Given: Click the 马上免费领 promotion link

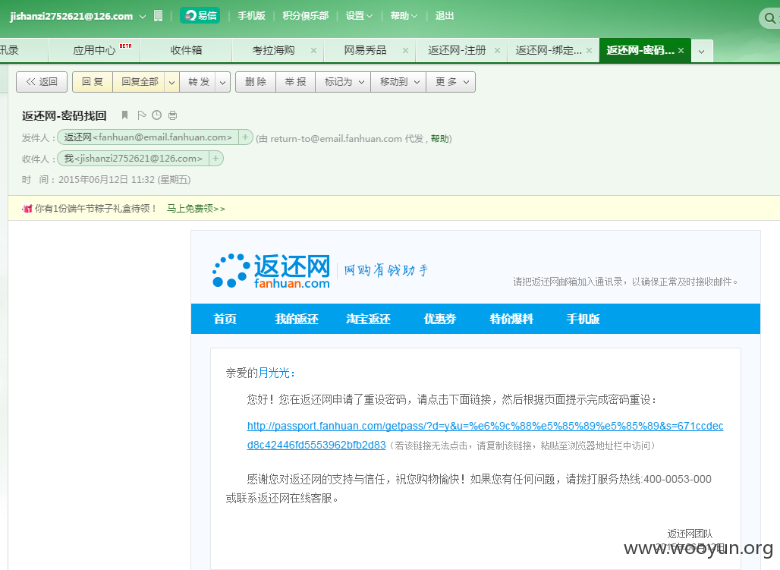Looking at the screenshot, I should [196, 209].
